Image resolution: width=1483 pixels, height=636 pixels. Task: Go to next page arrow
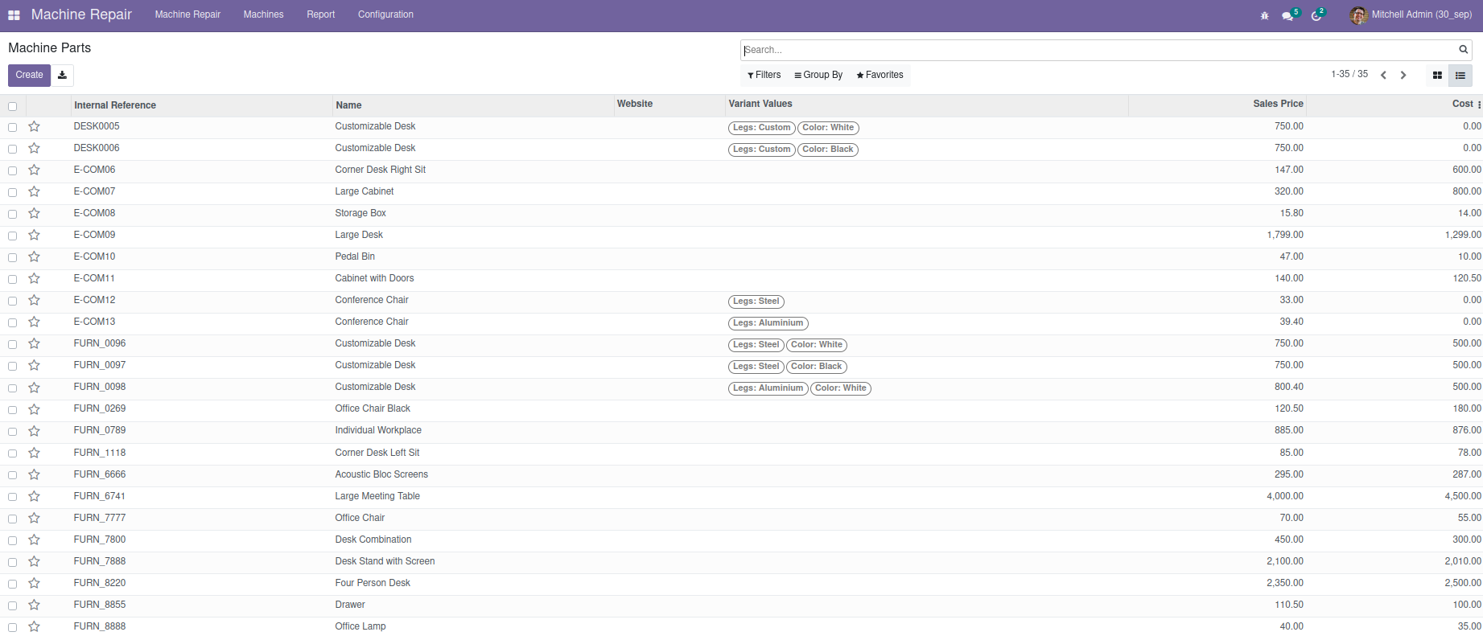pos(1403,75)
